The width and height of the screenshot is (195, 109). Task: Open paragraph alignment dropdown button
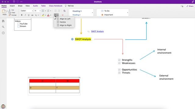[56, 15]
